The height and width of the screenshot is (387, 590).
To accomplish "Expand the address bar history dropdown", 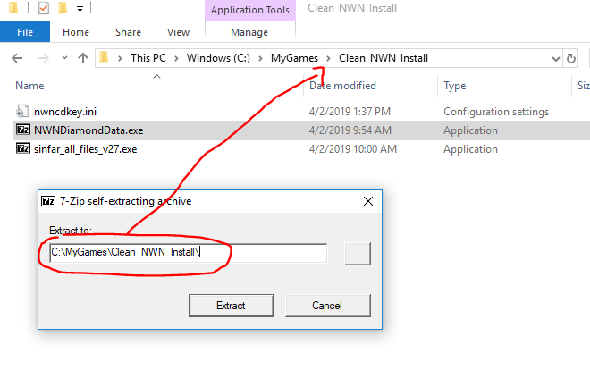I will (x=555, y=59).
